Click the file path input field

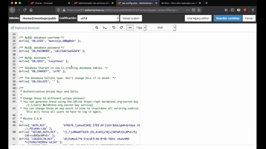tap(39, 18)
